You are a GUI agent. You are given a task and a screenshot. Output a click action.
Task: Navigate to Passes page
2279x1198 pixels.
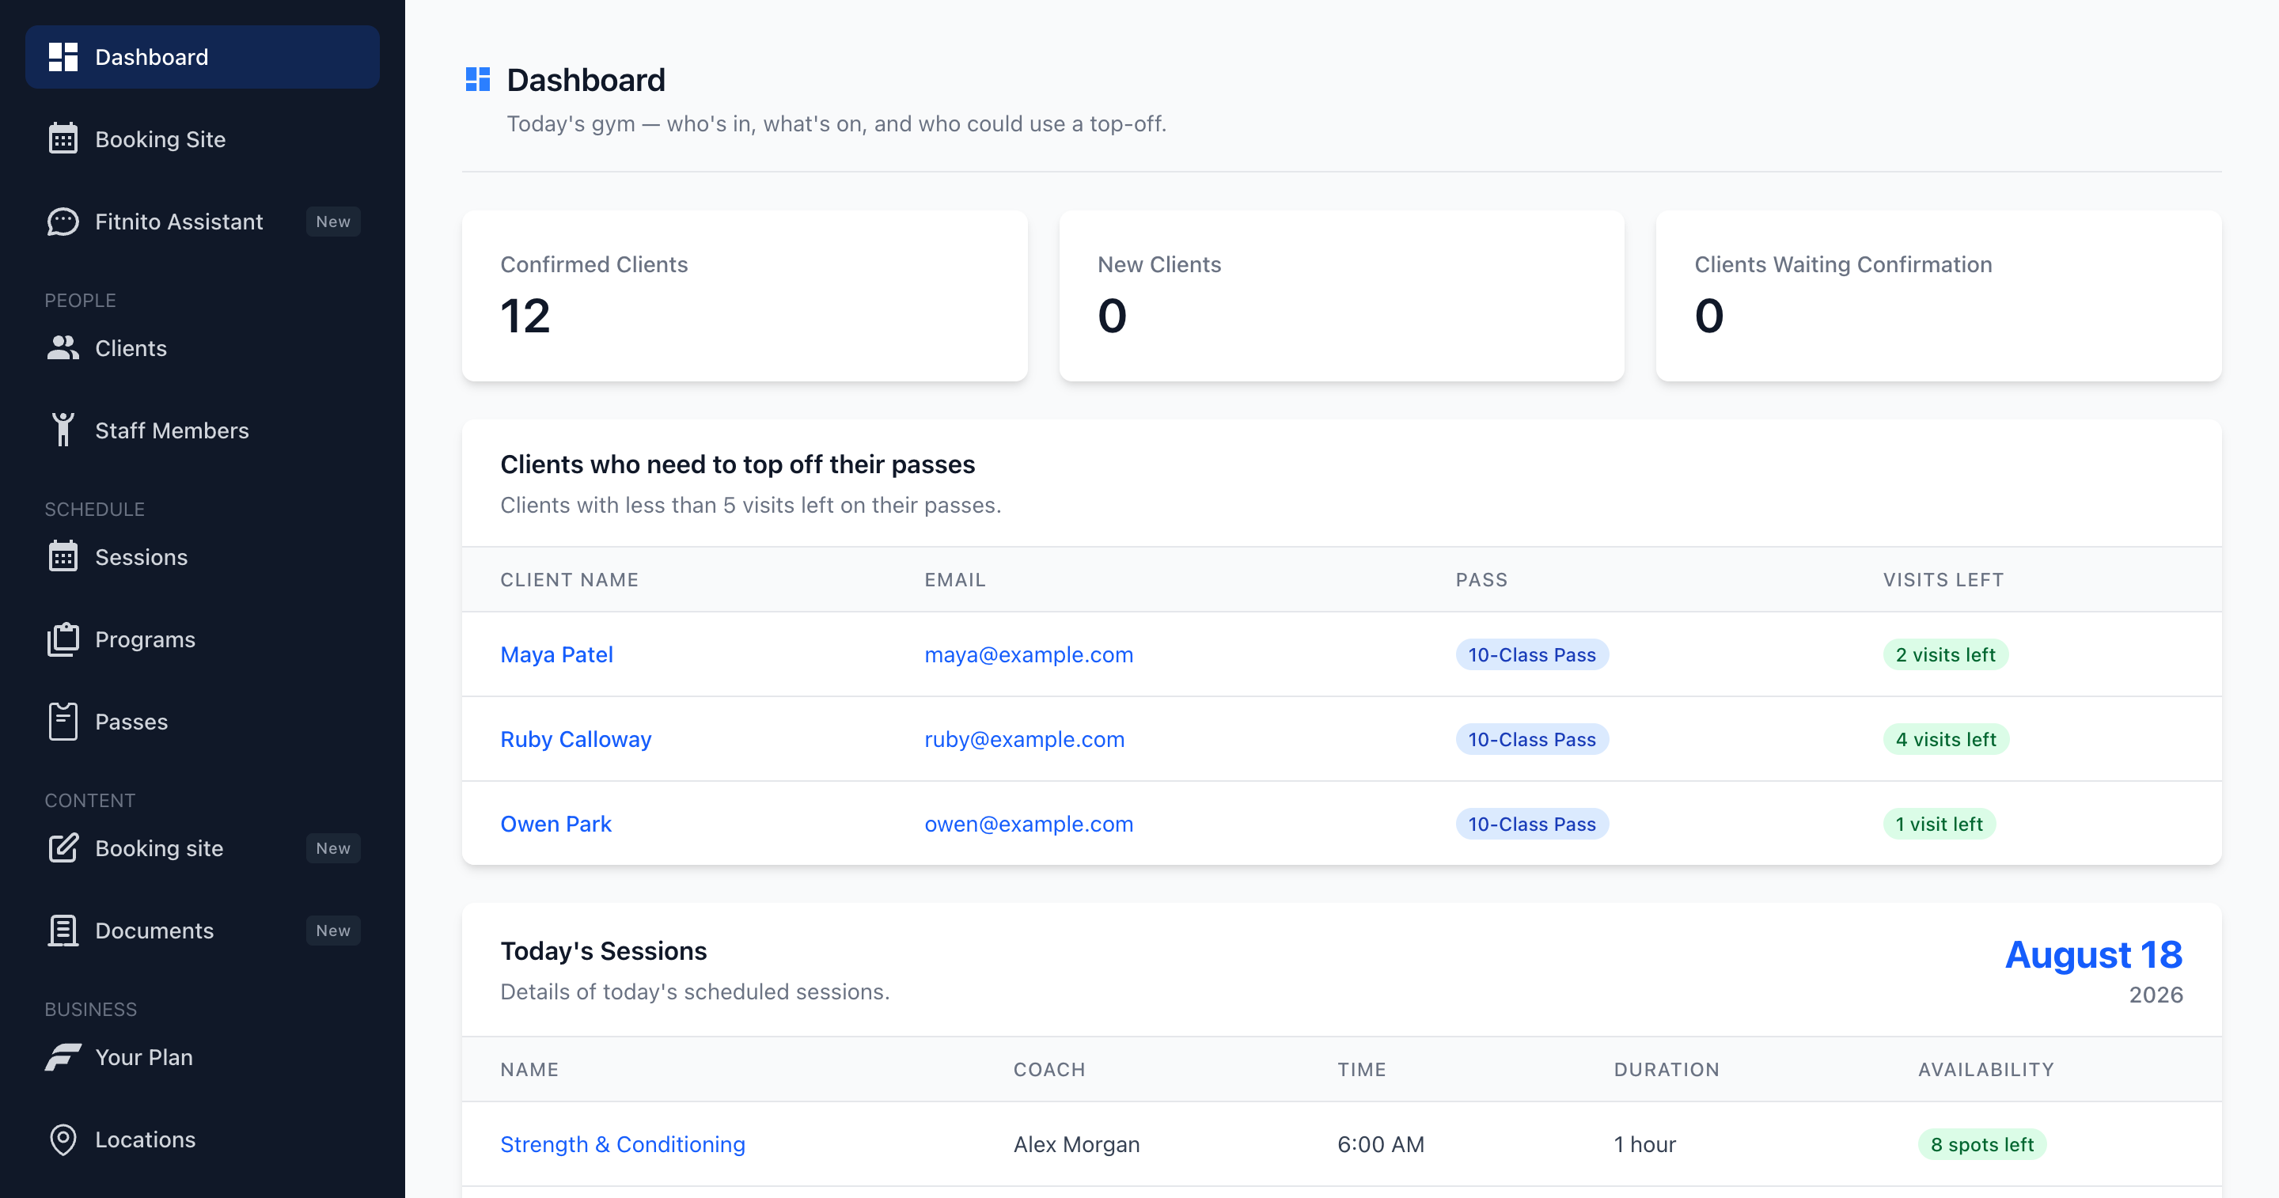tap(203, 721)
